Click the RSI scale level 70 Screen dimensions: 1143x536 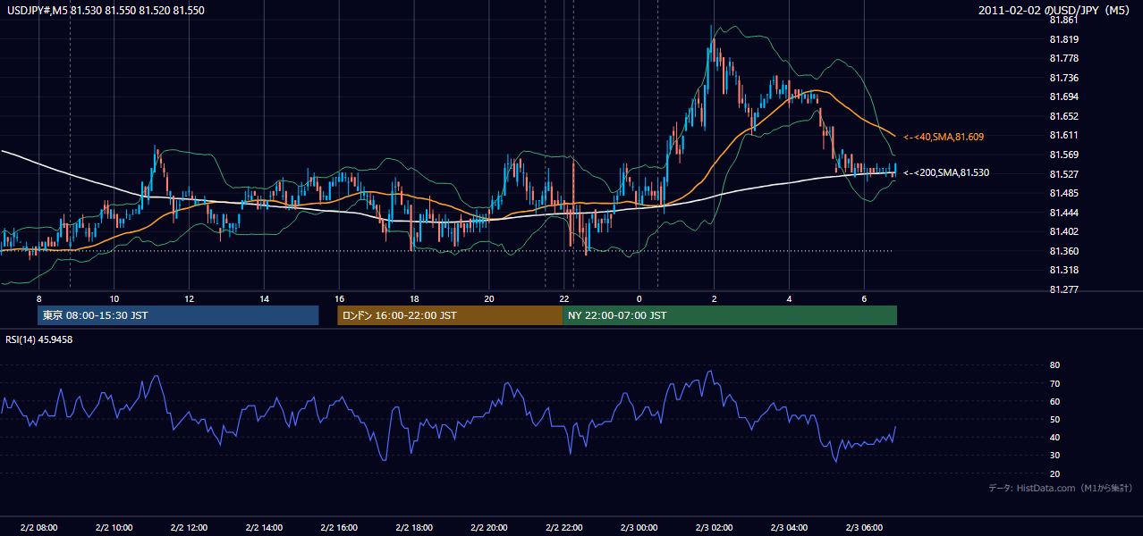point(1054,383)
